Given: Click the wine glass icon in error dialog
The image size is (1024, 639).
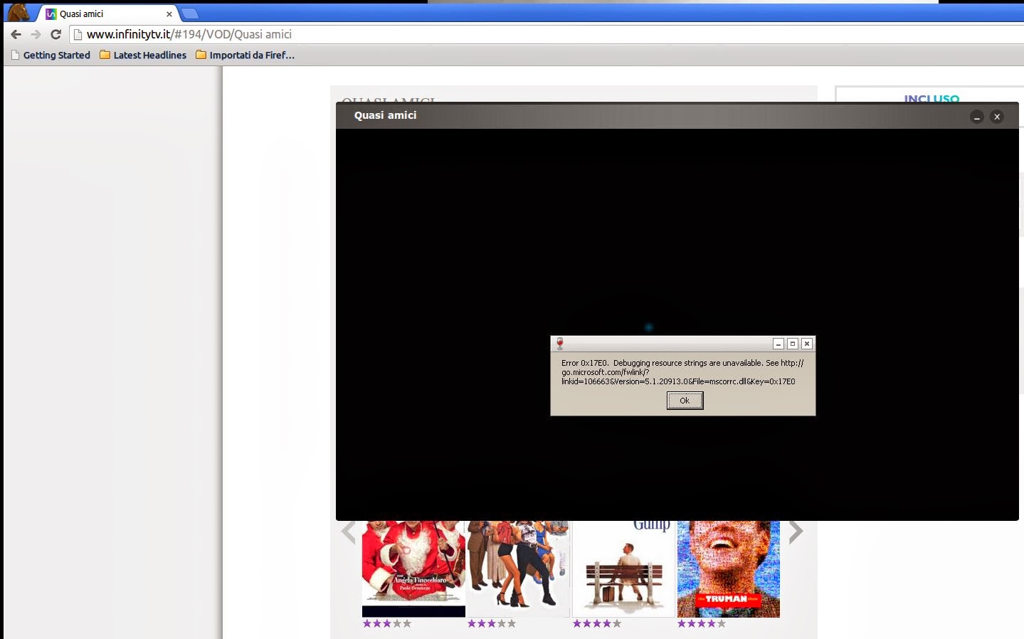Looking at the screenshot, I should 560,344.
